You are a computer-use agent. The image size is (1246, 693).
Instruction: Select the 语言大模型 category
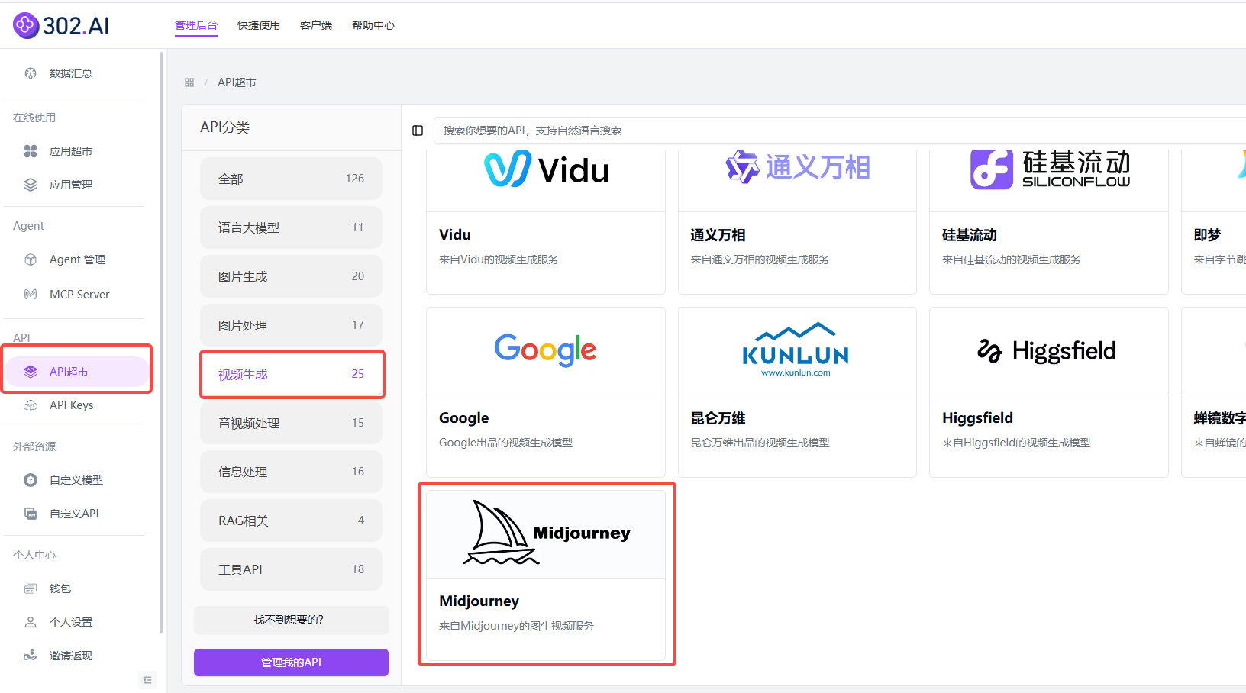(x=291, y=227)
